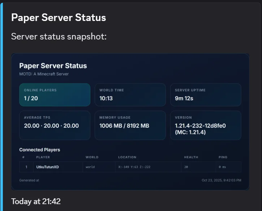Click the "WORLD" column header

(x=92, y=157)
